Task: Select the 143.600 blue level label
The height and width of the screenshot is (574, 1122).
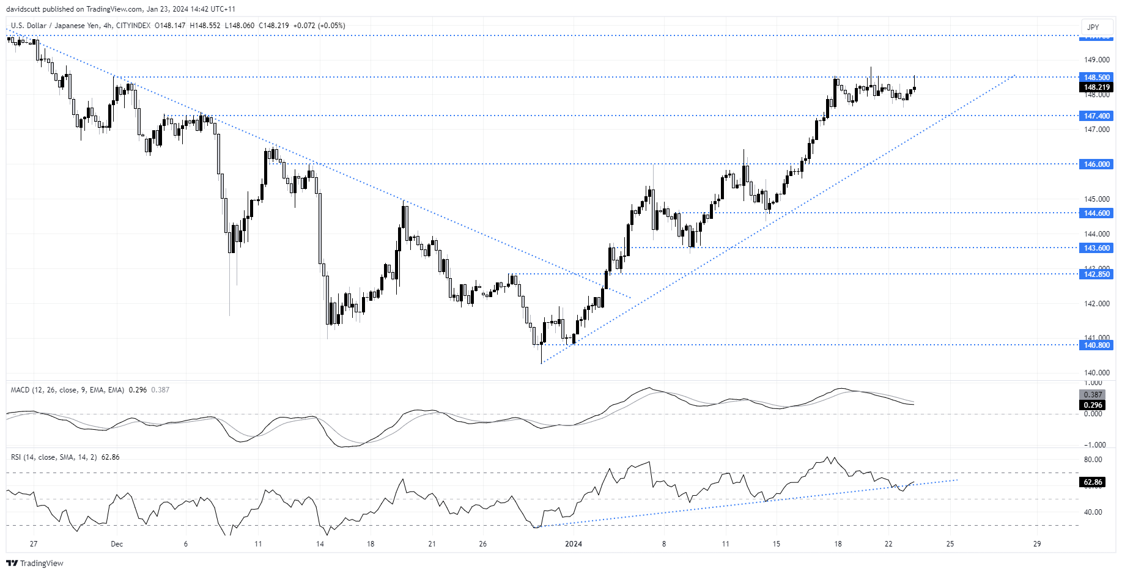Action: pos(1097,248)
